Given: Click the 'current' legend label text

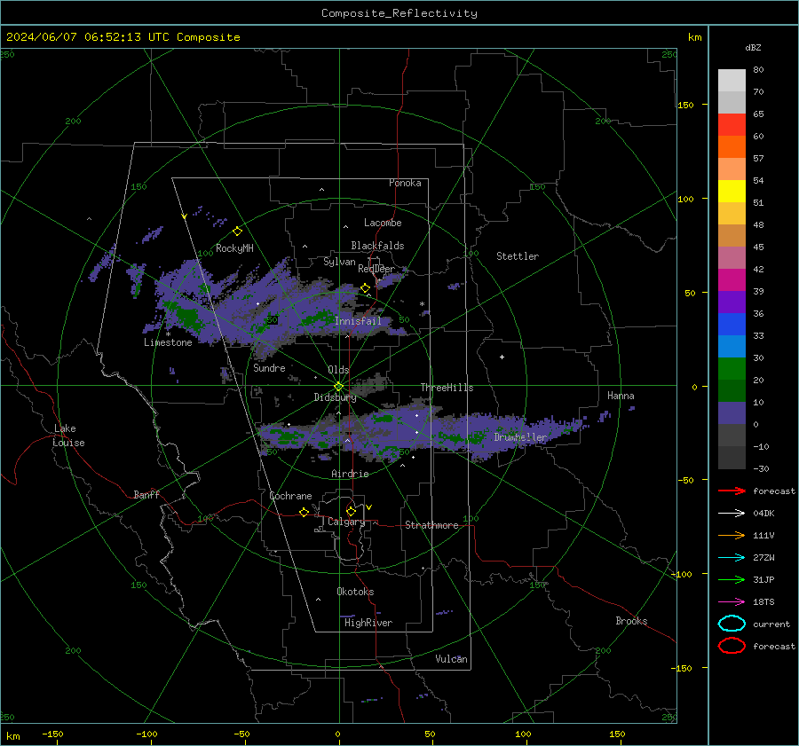Looking at the screenshot, I should pos(771,624).
